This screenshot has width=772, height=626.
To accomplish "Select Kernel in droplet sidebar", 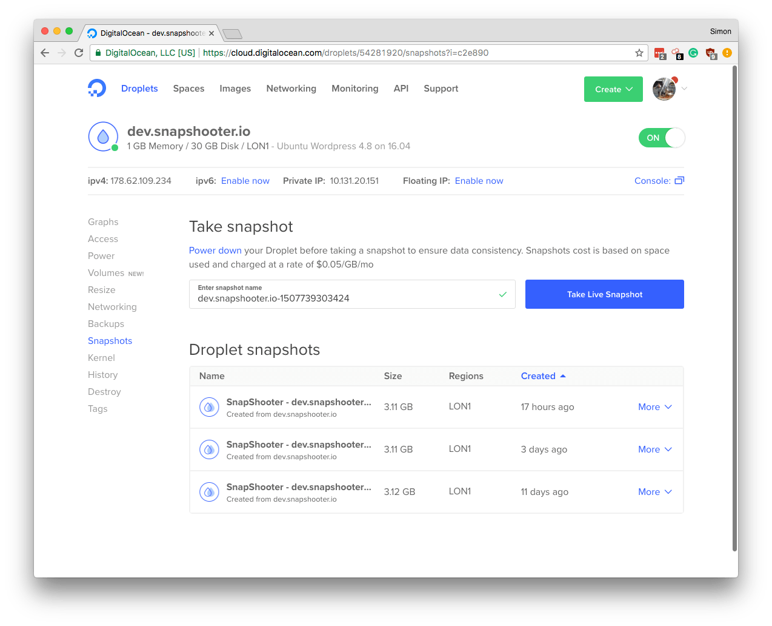I will 101,358.
